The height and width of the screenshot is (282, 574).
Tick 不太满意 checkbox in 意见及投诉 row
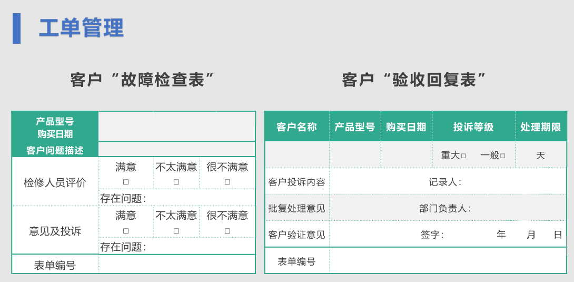click(x=176, y=231)
